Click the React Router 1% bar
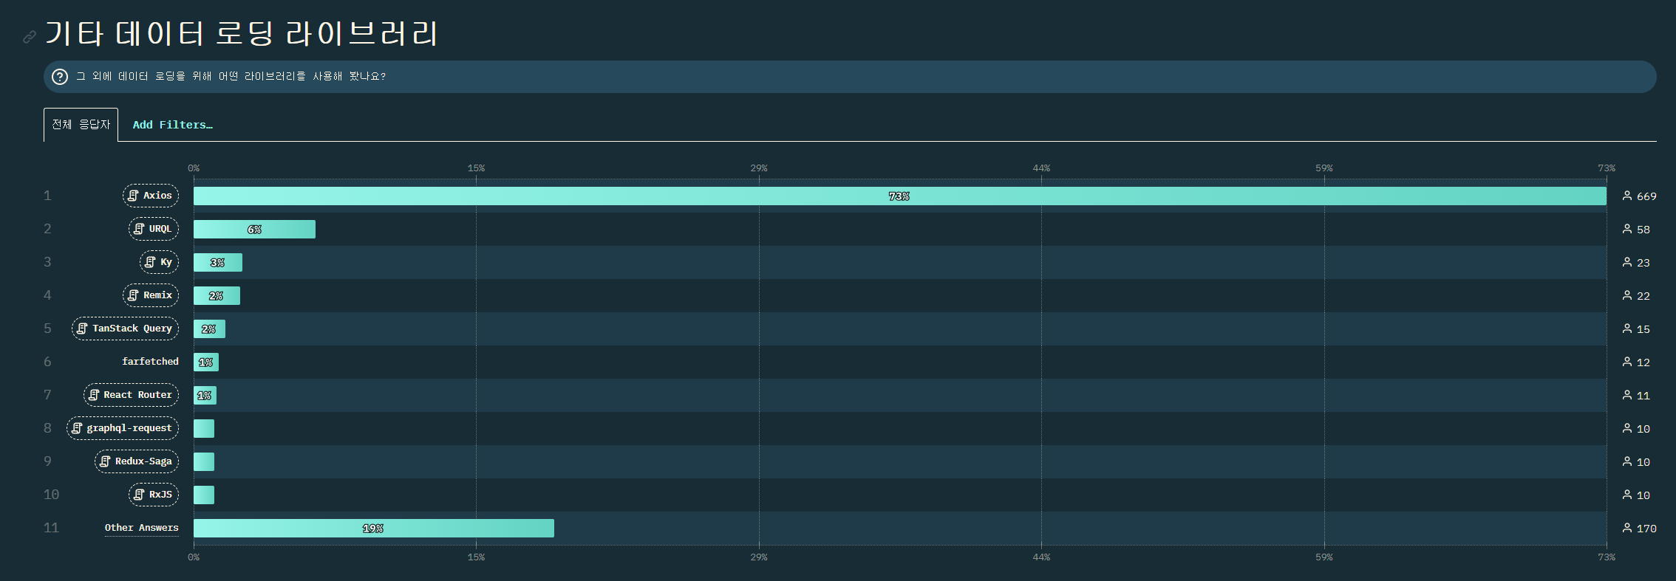 coord(205,395)
